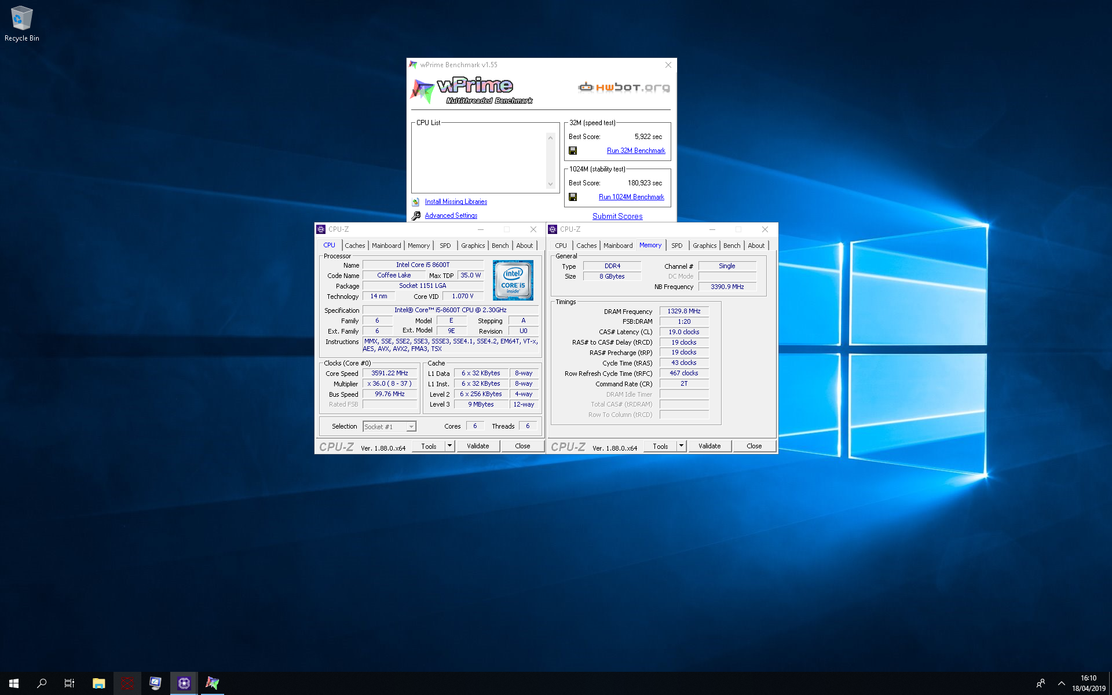Click Run 32M Benchmark link
1112x695 pixels.
click(636, 151)
